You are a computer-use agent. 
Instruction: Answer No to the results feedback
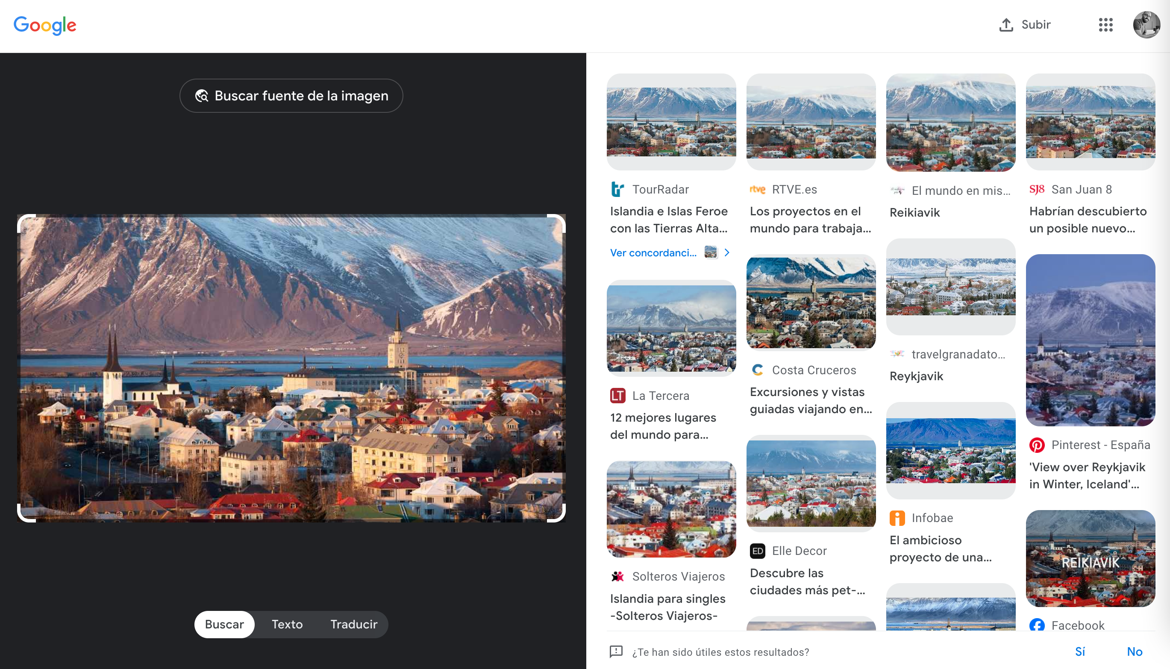[x=1134, y=651]
